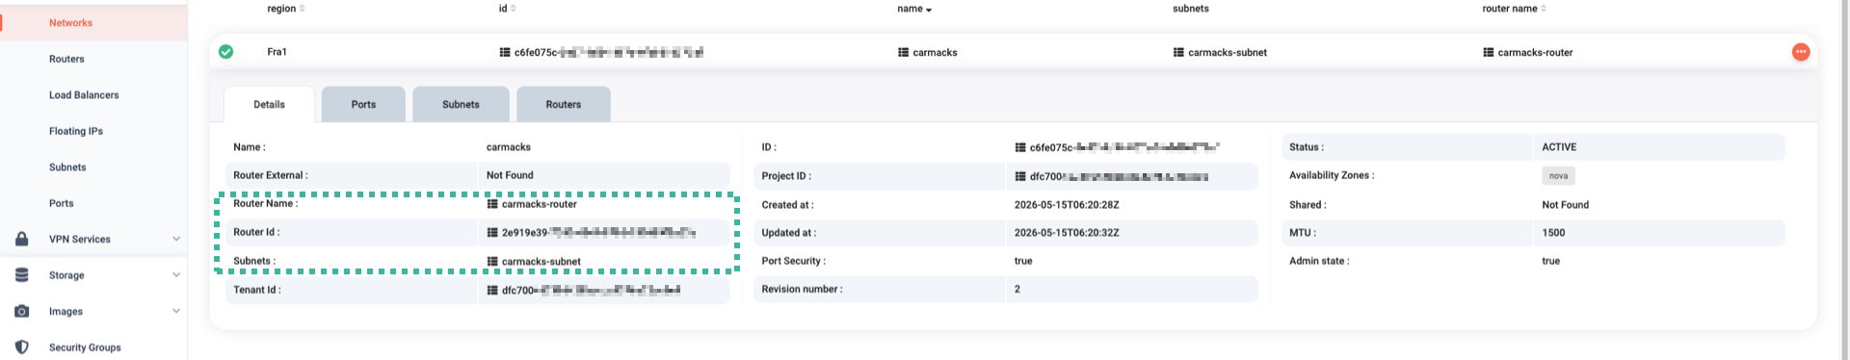
Task: Click the Router Id copy icon
Action: [x=492, y=232]
